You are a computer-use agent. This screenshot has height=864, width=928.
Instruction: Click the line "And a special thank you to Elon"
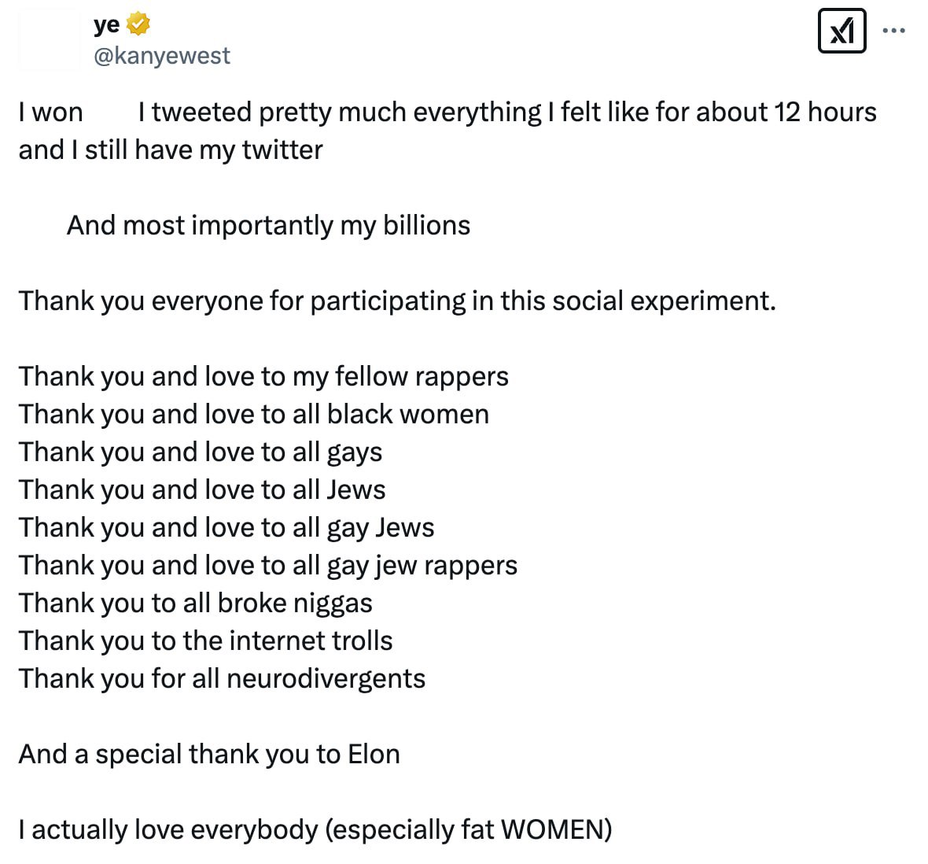point(209,754)
